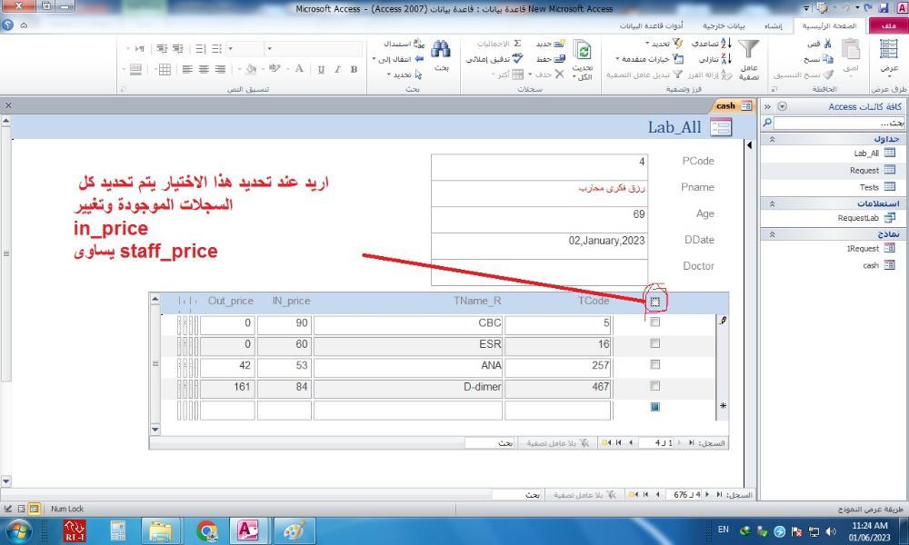Open RequestLab query in navigation pane
Image resolution: width=909 pixels, height=545 pixels.
coord(865,218)
